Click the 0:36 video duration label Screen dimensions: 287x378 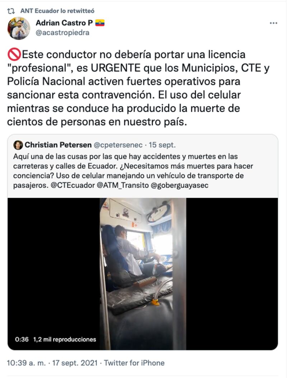pos(22,340)
